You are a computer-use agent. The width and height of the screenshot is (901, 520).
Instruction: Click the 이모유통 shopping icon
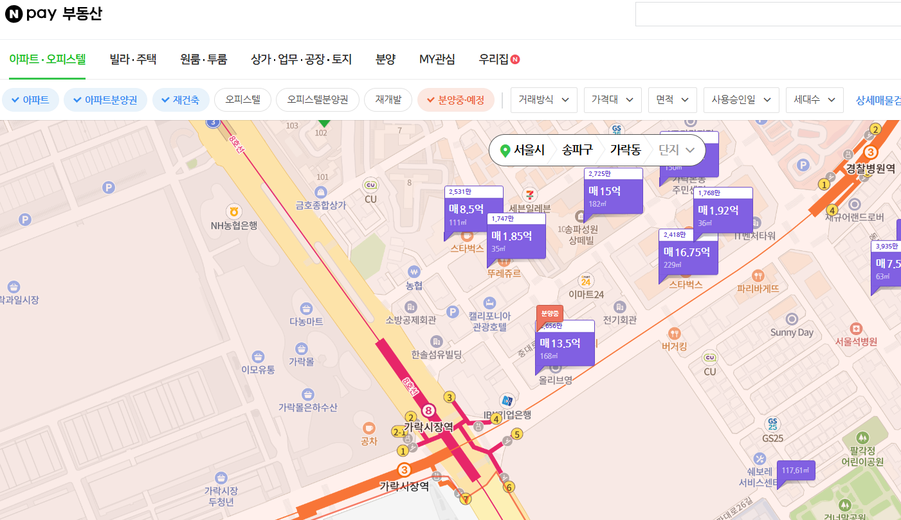coord(258,356)
